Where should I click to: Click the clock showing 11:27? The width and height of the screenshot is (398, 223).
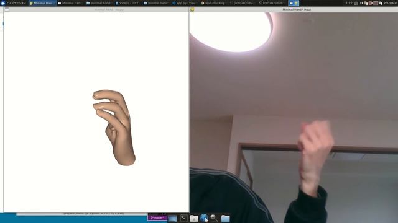coord(348,3)
